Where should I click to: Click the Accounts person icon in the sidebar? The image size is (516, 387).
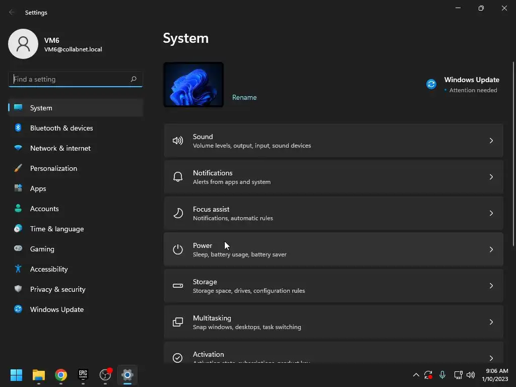click(x=18, y=208)
